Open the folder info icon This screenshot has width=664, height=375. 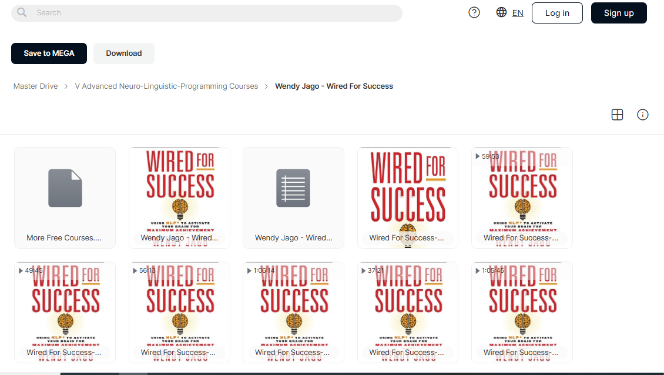(642, 115)
